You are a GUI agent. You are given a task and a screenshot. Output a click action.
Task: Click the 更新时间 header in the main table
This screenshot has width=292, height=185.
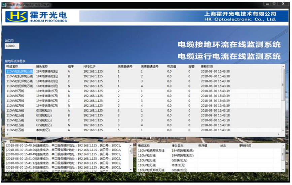click(x=207, y=67)
